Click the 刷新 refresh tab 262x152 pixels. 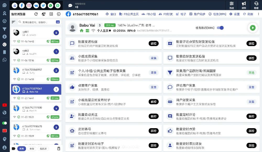[248, 14]
